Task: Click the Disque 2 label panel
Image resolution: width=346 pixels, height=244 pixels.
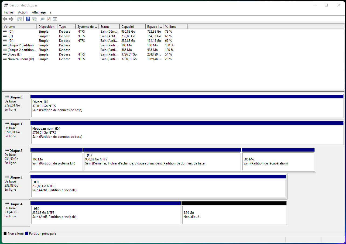Action: (16, 160)
